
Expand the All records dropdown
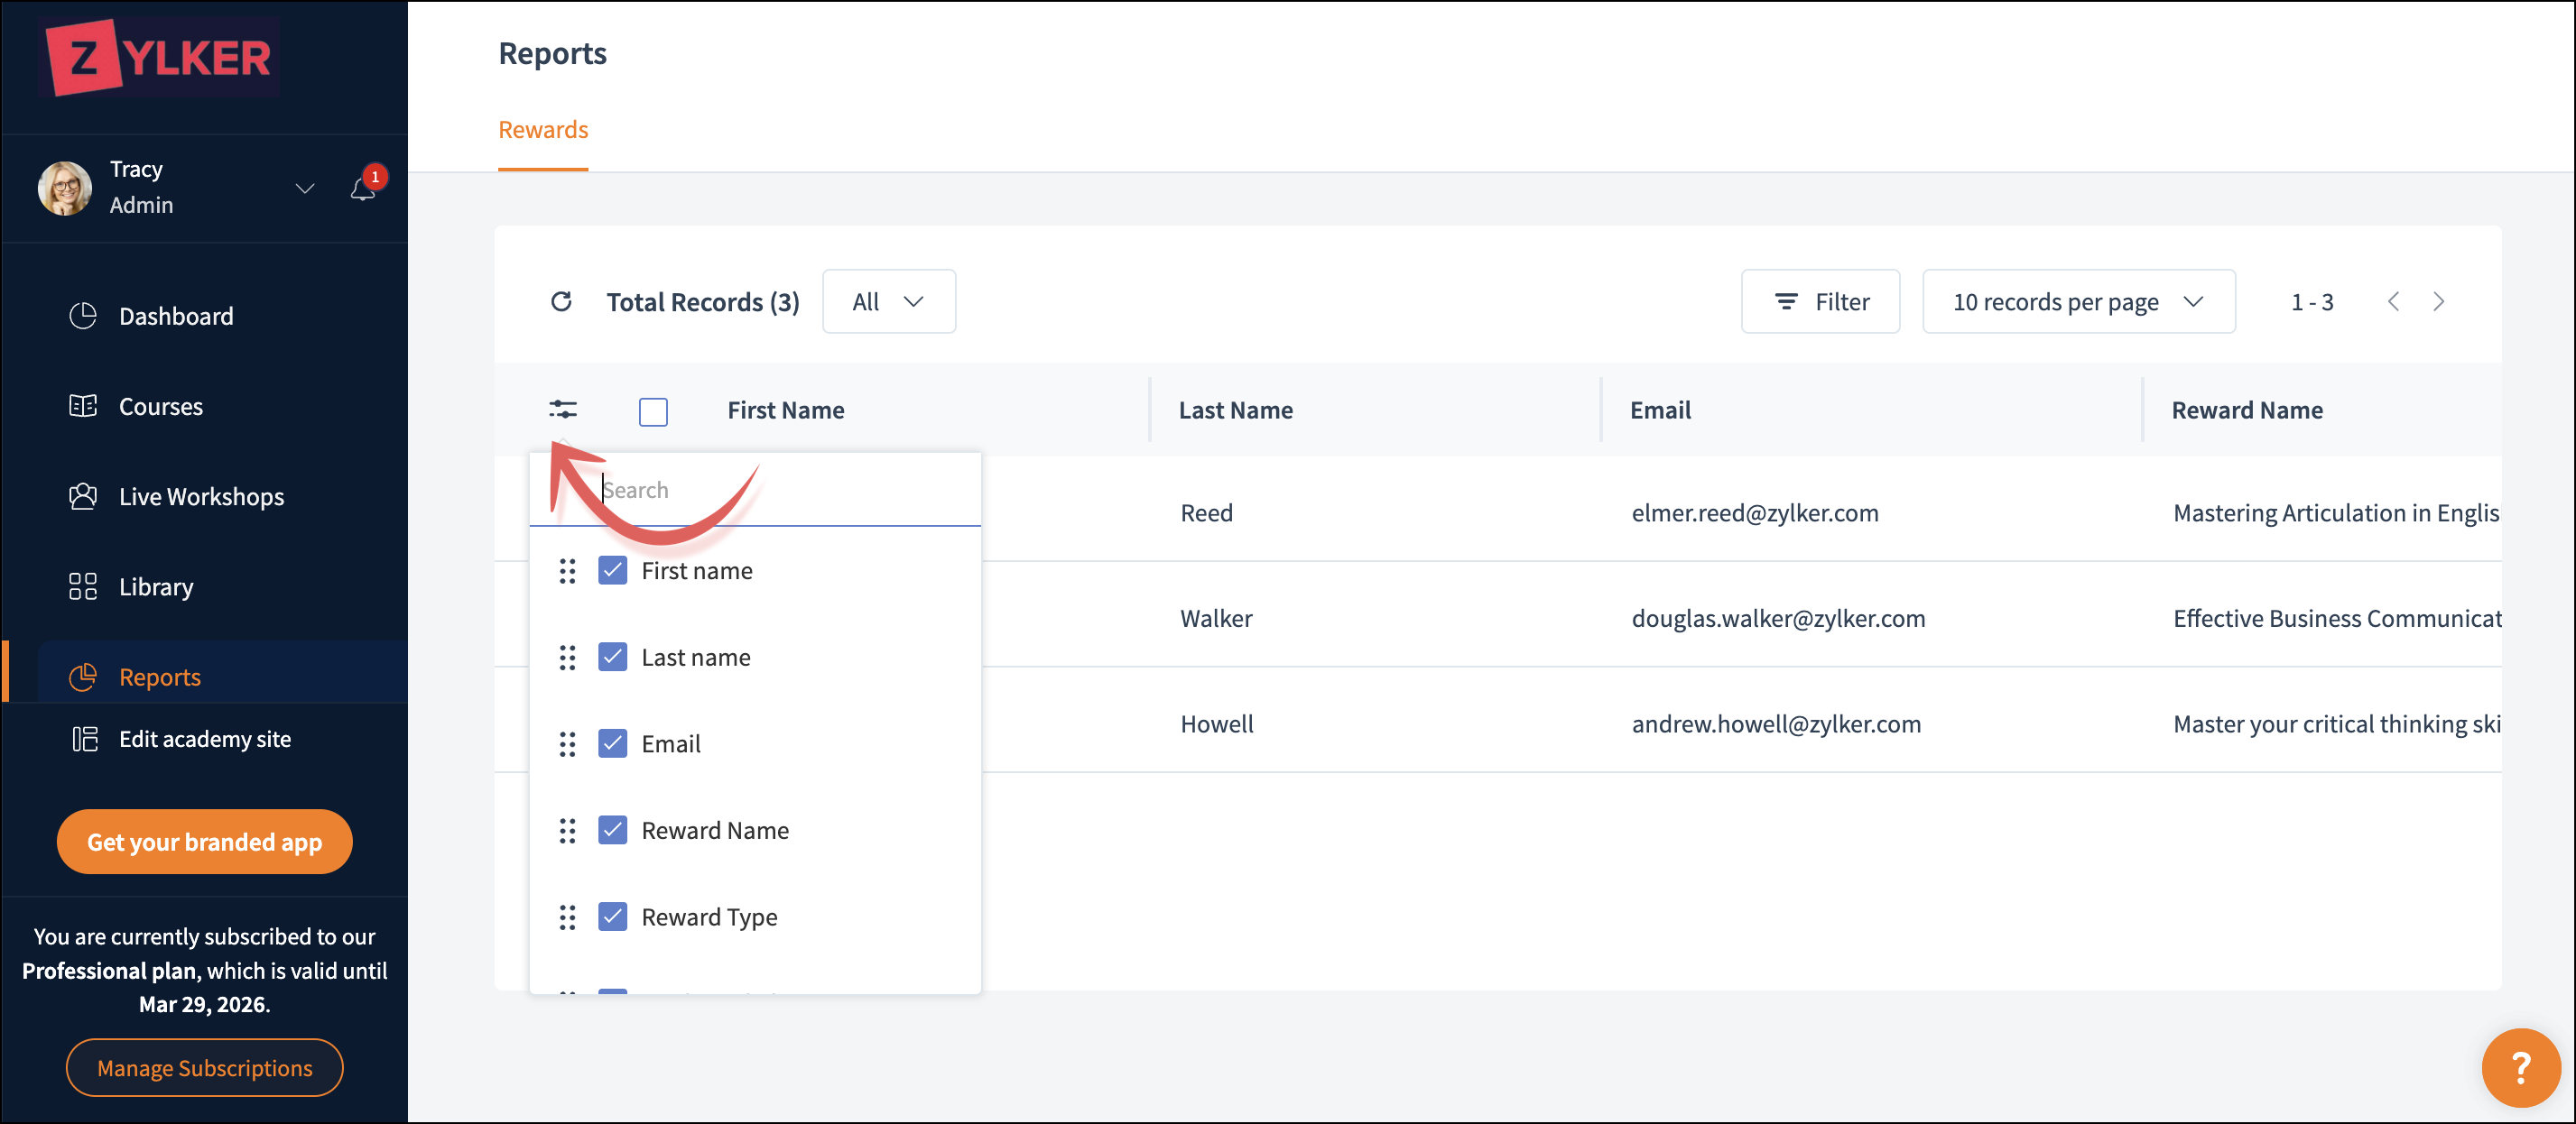[888, 301]
